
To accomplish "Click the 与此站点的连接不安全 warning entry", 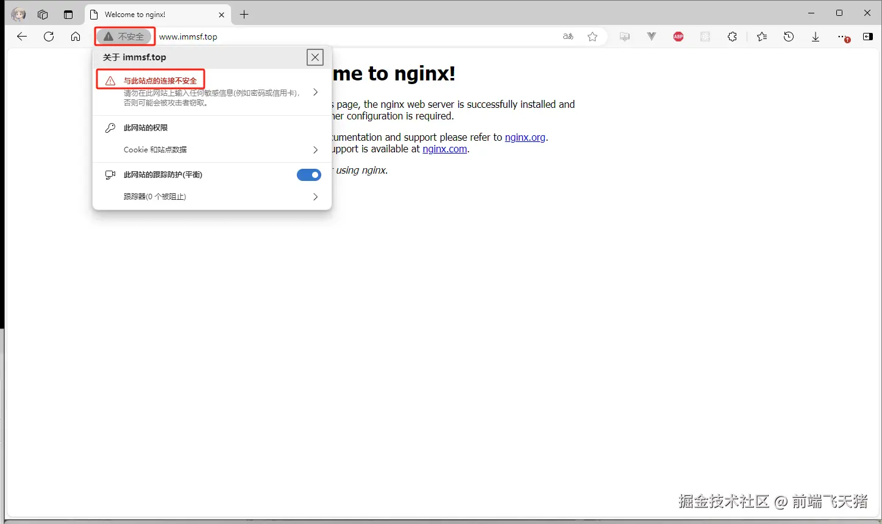I will click(212, 92).
